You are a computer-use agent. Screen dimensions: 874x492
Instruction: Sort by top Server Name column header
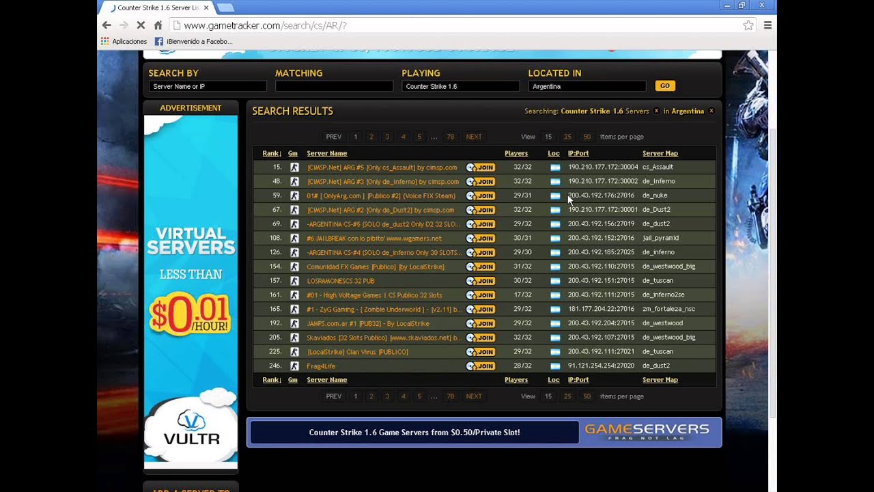click(327, 153)
